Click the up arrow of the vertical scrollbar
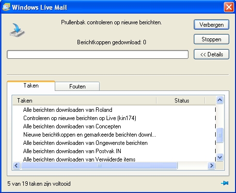236x193 pixels. click(x=220, y=100)
